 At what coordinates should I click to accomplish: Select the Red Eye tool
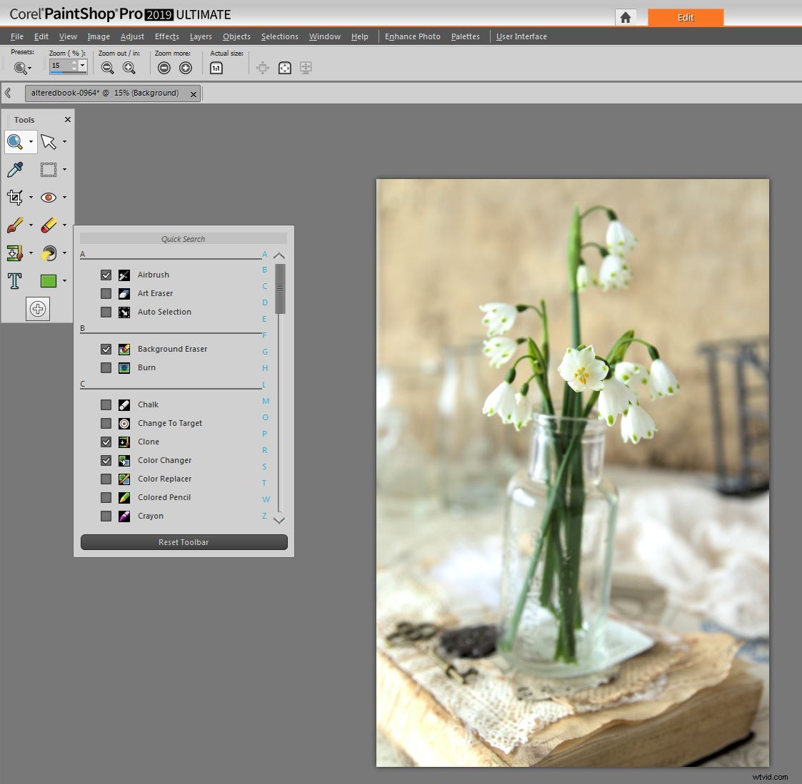click(49, 198)
